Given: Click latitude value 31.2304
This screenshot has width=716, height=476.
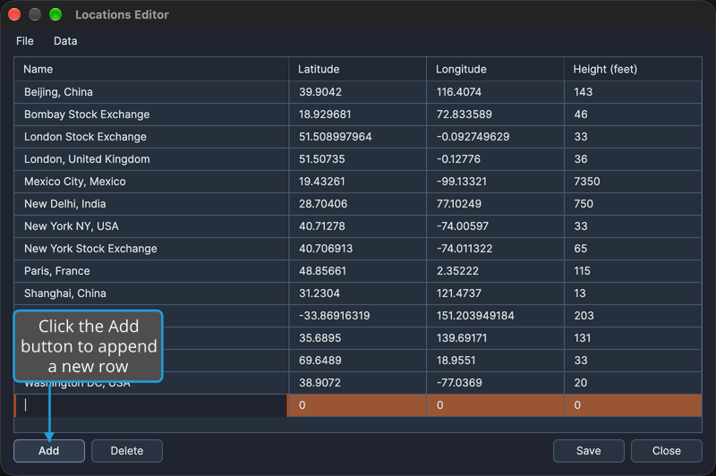Looking at the screenshot, I should (320, 293).
